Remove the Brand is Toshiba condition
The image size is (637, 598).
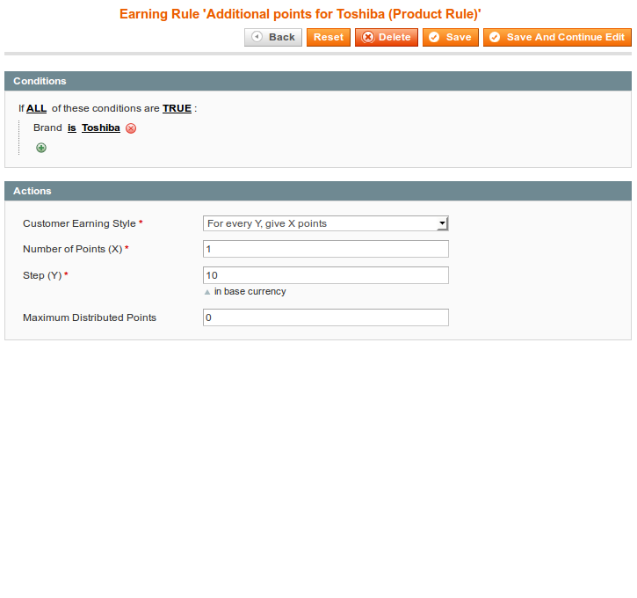(x=131, y=128)
